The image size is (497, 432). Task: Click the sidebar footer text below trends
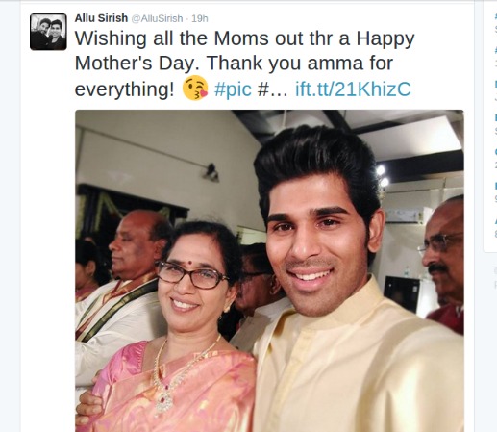496,277
